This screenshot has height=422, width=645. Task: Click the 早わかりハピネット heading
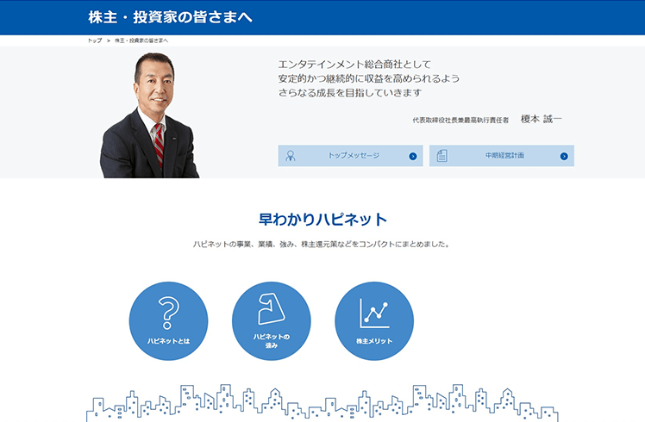322,220
